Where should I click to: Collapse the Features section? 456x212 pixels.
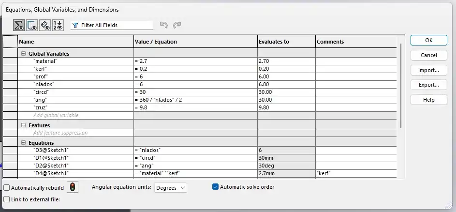coord(23,125)
